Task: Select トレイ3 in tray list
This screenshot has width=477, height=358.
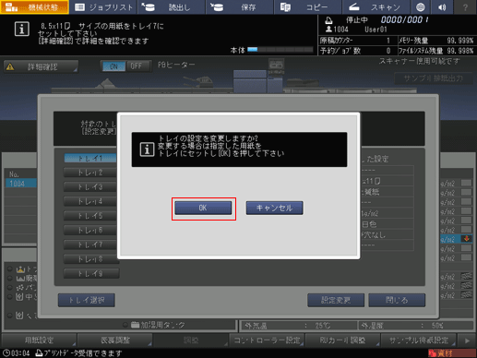Action: (90, 187)
